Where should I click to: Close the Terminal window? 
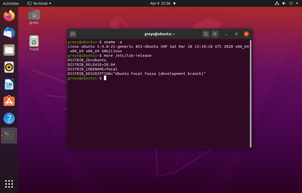tap(246, 34)
